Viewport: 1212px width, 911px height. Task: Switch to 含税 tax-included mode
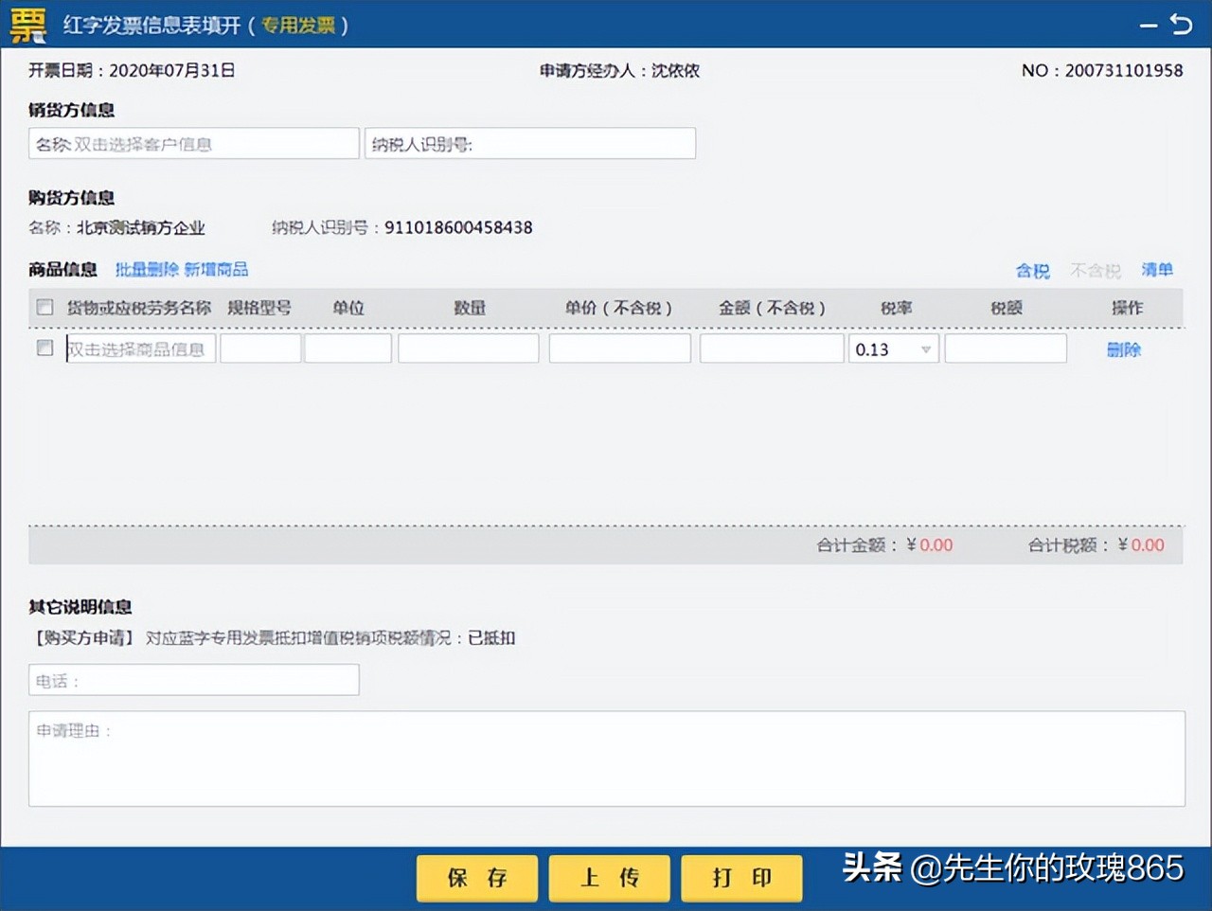[1032, 270]
